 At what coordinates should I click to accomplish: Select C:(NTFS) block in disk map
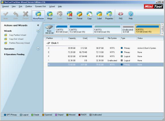point(62,29)
